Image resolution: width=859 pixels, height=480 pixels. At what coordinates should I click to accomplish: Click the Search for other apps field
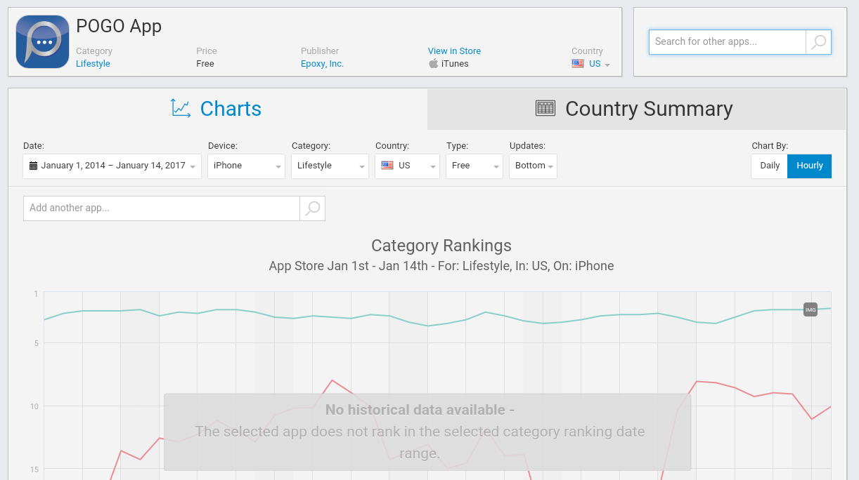point(727,42)
